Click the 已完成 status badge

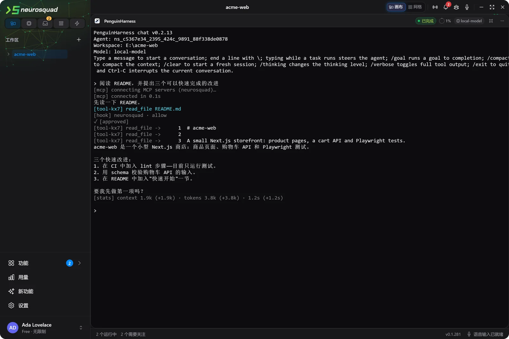[426, 21]
